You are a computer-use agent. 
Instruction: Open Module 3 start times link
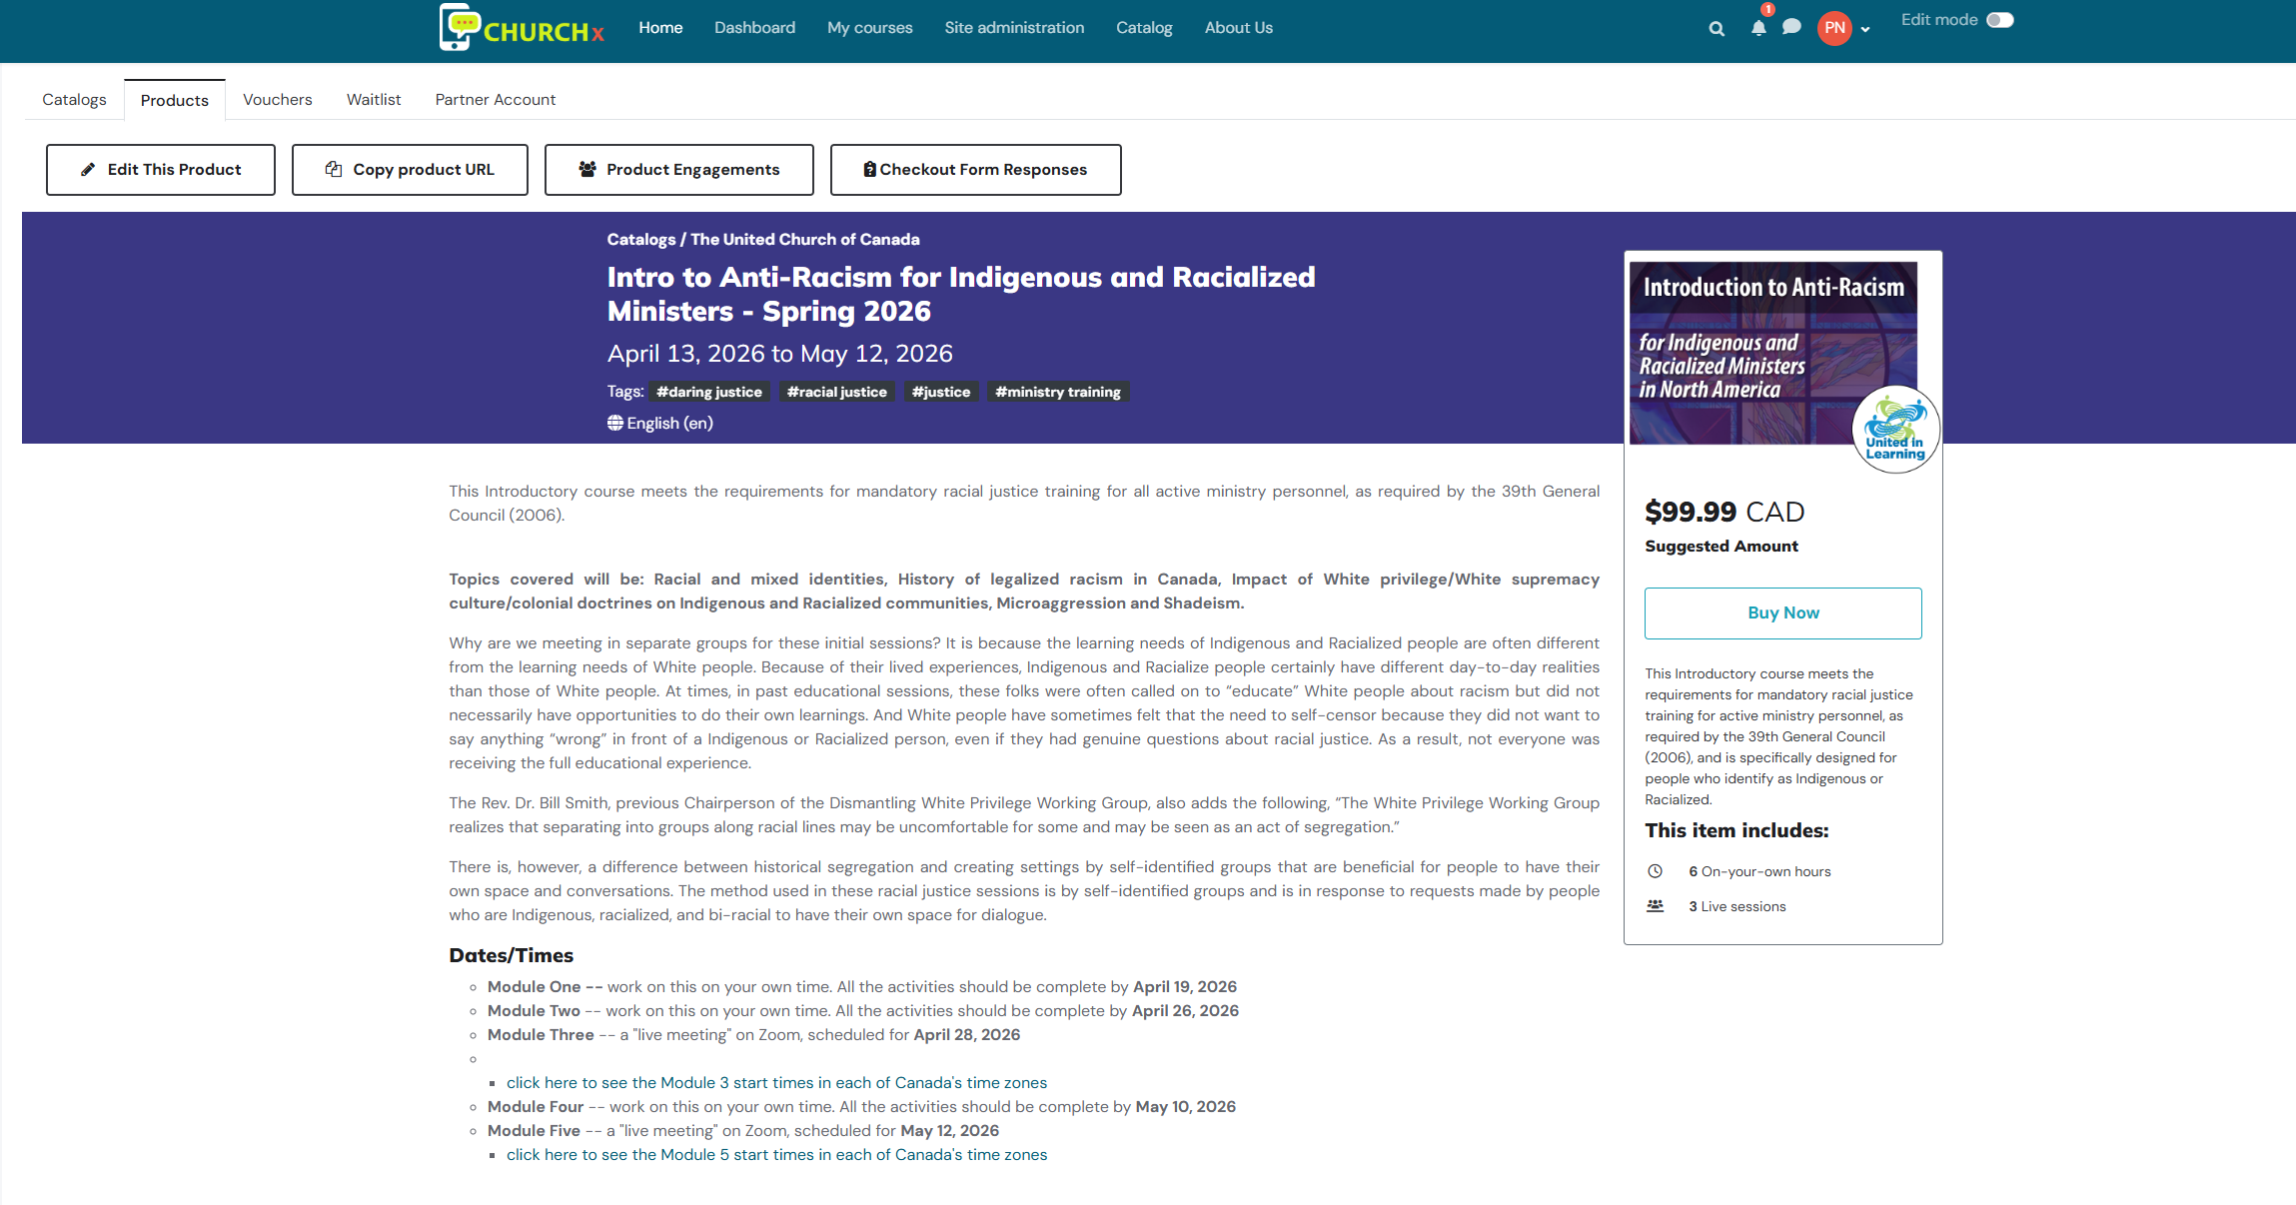coord(776,1083)
